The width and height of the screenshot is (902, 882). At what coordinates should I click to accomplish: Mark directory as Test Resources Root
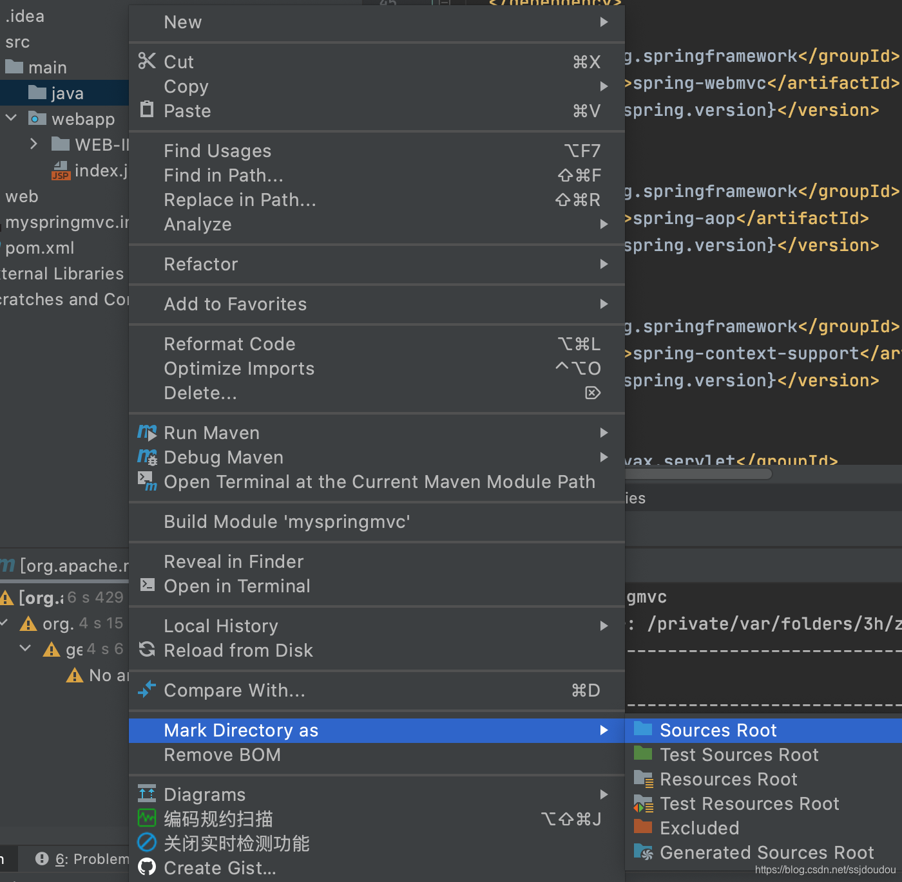pos(763,803)
